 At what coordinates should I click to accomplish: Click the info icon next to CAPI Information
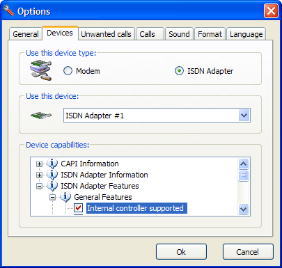tap(52, 164)
